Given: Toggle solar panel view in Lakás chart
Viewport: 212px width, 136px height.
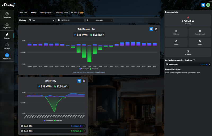Looking at the screenshot, I should [x=79, y=81].
